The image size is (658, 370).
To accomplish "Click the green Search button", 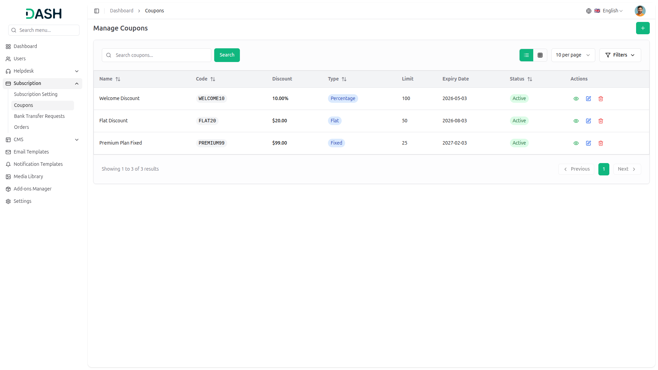I will coord(227,55).
